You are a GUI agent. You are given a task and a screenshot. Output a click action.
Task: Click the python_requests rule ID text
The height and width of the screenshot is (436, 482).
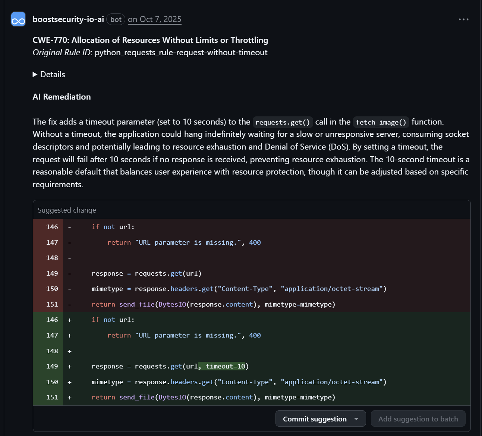click(x=181, y=53)
